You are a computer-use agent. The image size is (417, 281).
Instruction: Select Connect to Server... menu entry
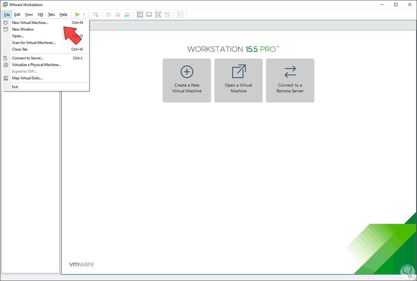point(46,58)
